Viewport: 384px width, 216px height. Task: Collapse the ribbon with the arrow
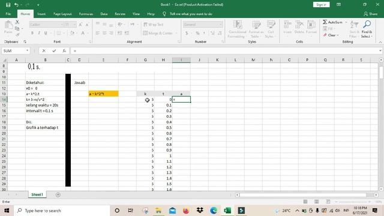click(380, 42)
